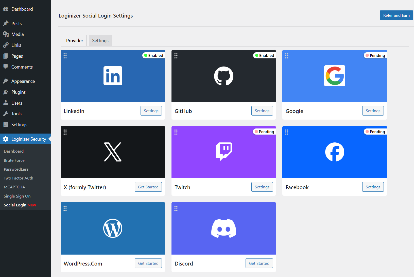
Task: Click the LinkedIn logo icon
Action: [113, 76]
